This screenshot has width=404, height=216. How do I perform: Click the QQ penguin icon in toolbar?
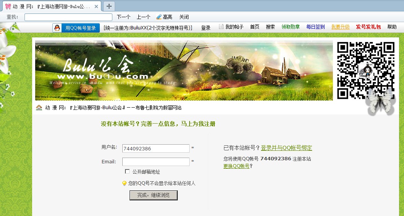(57, 28)
